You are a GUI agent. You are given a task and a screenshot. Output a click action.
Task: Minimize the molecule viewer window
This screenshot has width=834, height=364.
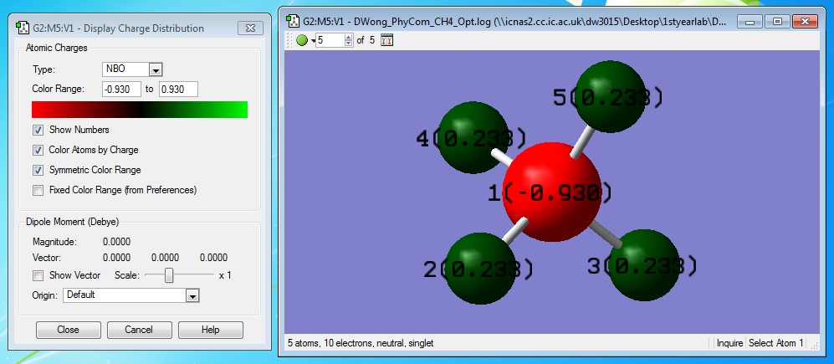pos(750,21)
